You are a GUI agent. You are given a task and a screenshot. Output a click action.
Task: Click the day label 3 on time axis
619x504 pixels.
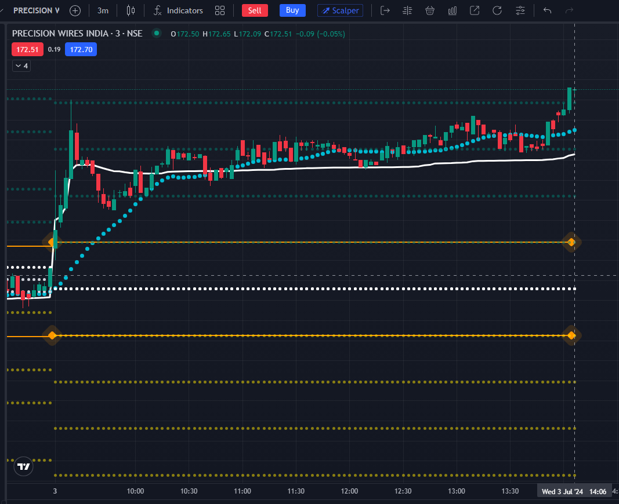(55, 491)
